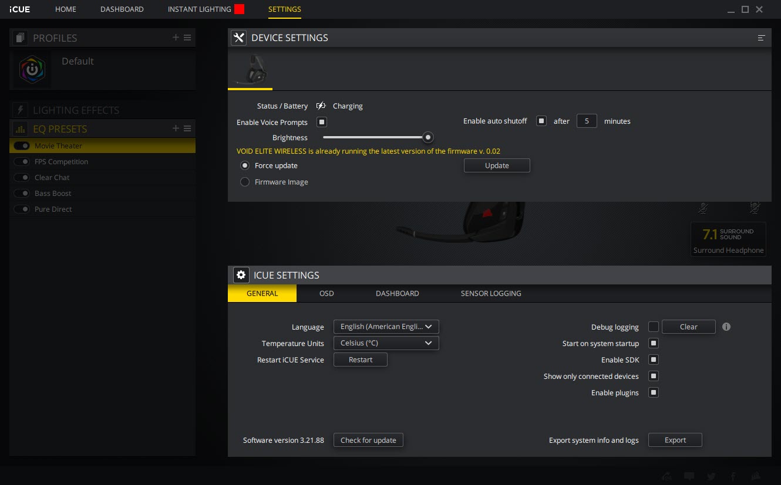The width and height of the screenshot is (781, 485).
Task: Toggle Enable auto shutoff checkbox
Action: pos(541,121)
